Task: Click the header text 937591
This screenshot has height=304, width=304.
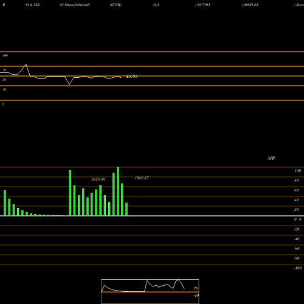Action: tap(203, 5)
